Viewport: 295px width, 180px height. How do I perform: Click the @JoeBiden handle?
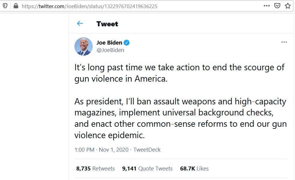(110, 50)
